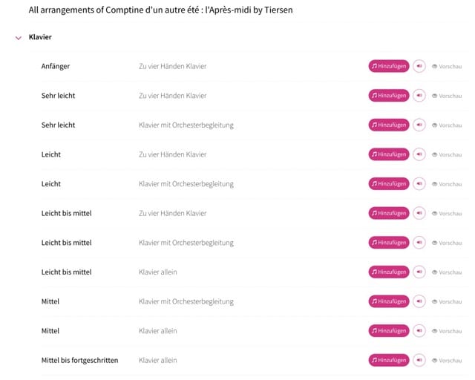The width and height of the screenshot is (475, 380).
Task: Add Anfänger Zu vier Händen arrangement
Action: coord(389,66)
